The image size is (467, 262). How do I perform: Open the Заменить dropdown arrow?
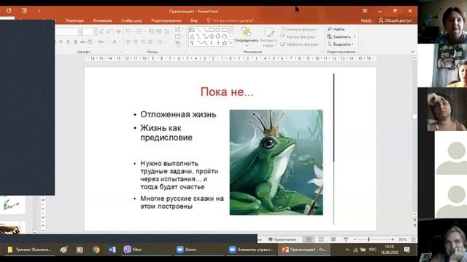pos(355,36)
